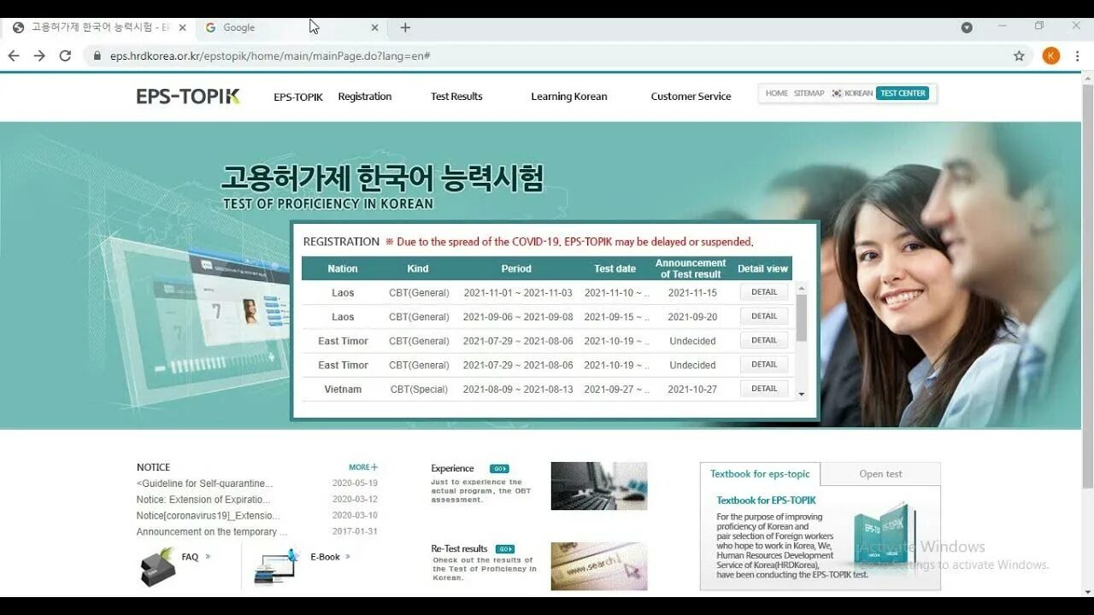Open DETAIL for Vietnam CBT(Special) row
The height and width of the screenshot is (615, 1094).
pyautogui.click(x=764, y=389)
